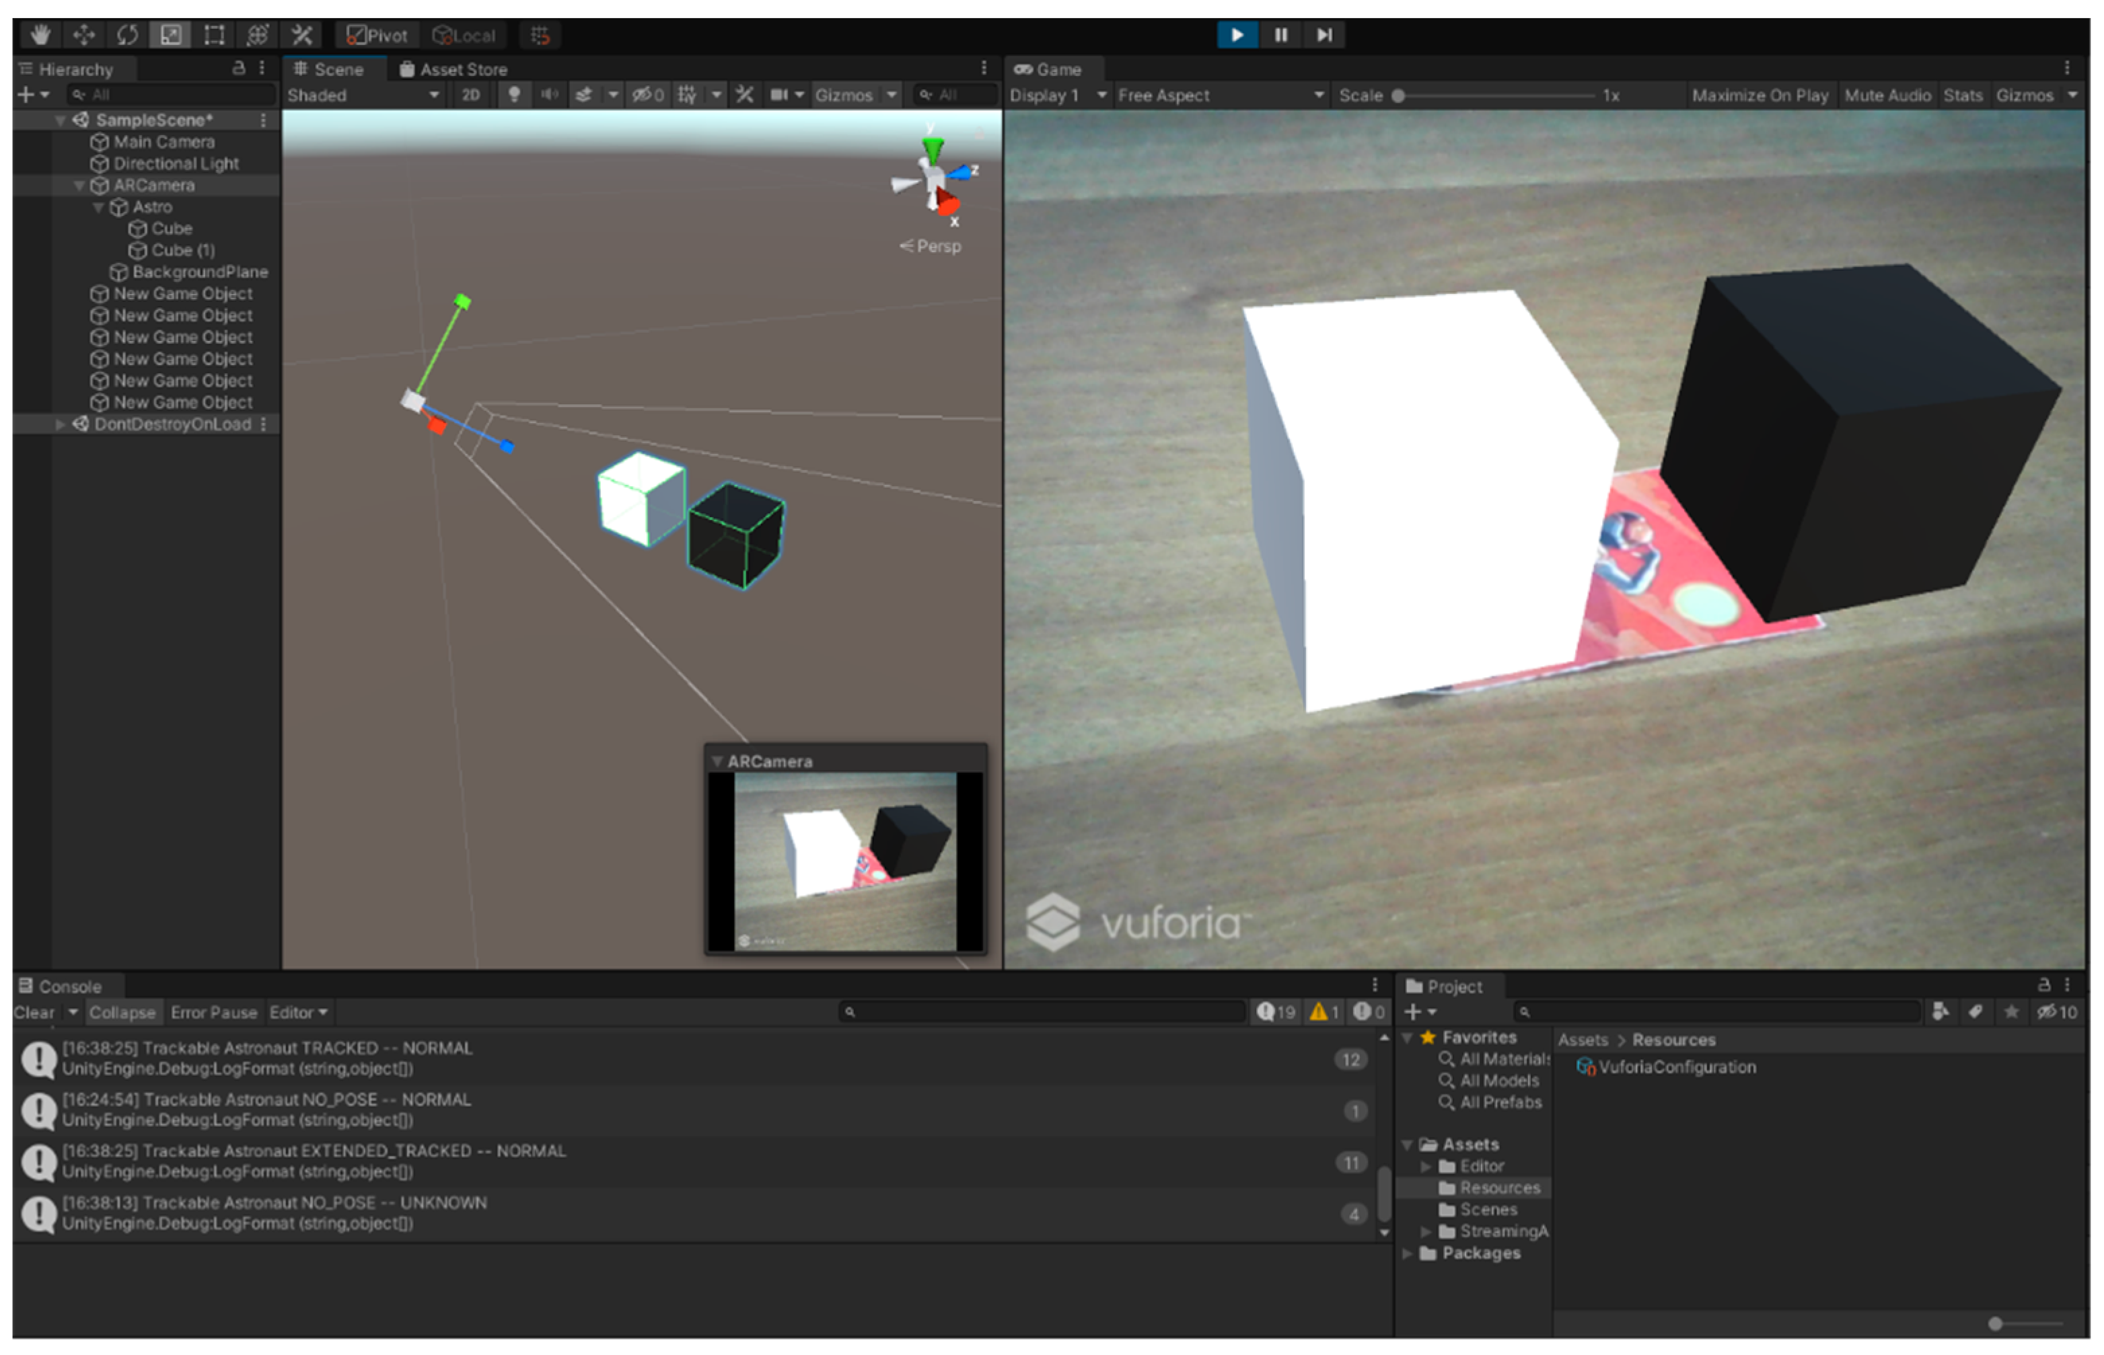Select the Rotate tool

coord(126,35)
